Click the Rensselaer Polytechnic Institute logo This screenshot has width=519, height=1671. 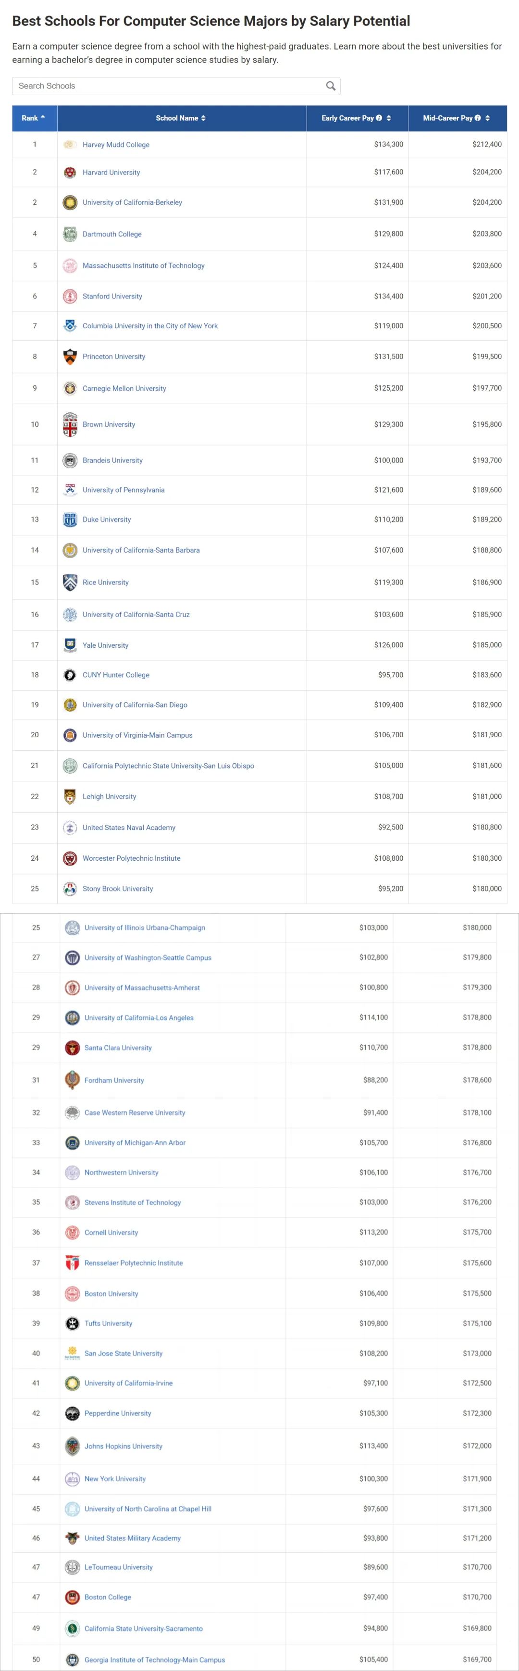72,1263
